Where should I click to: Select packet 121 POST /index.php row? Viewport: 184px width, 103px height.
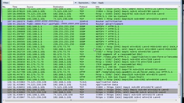click(x=90, y=57)
